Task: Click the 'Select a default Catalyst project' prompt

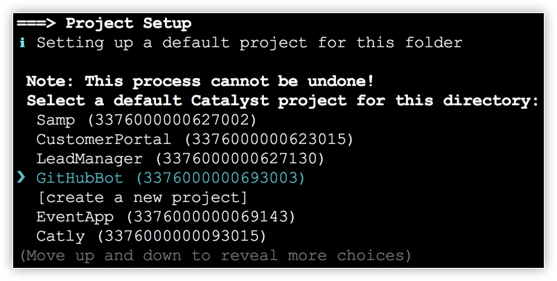Action: tap(283, 100)
